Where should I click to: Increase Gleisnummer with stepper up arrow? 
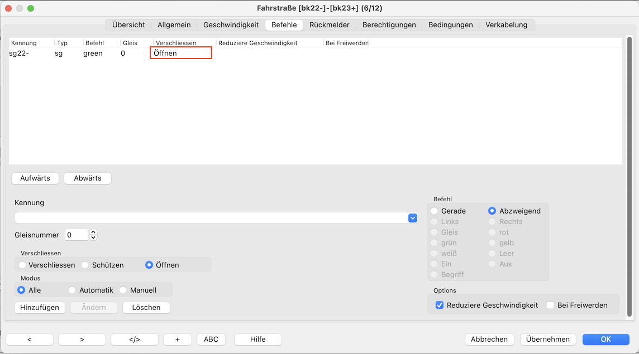(x=93, y=232)
